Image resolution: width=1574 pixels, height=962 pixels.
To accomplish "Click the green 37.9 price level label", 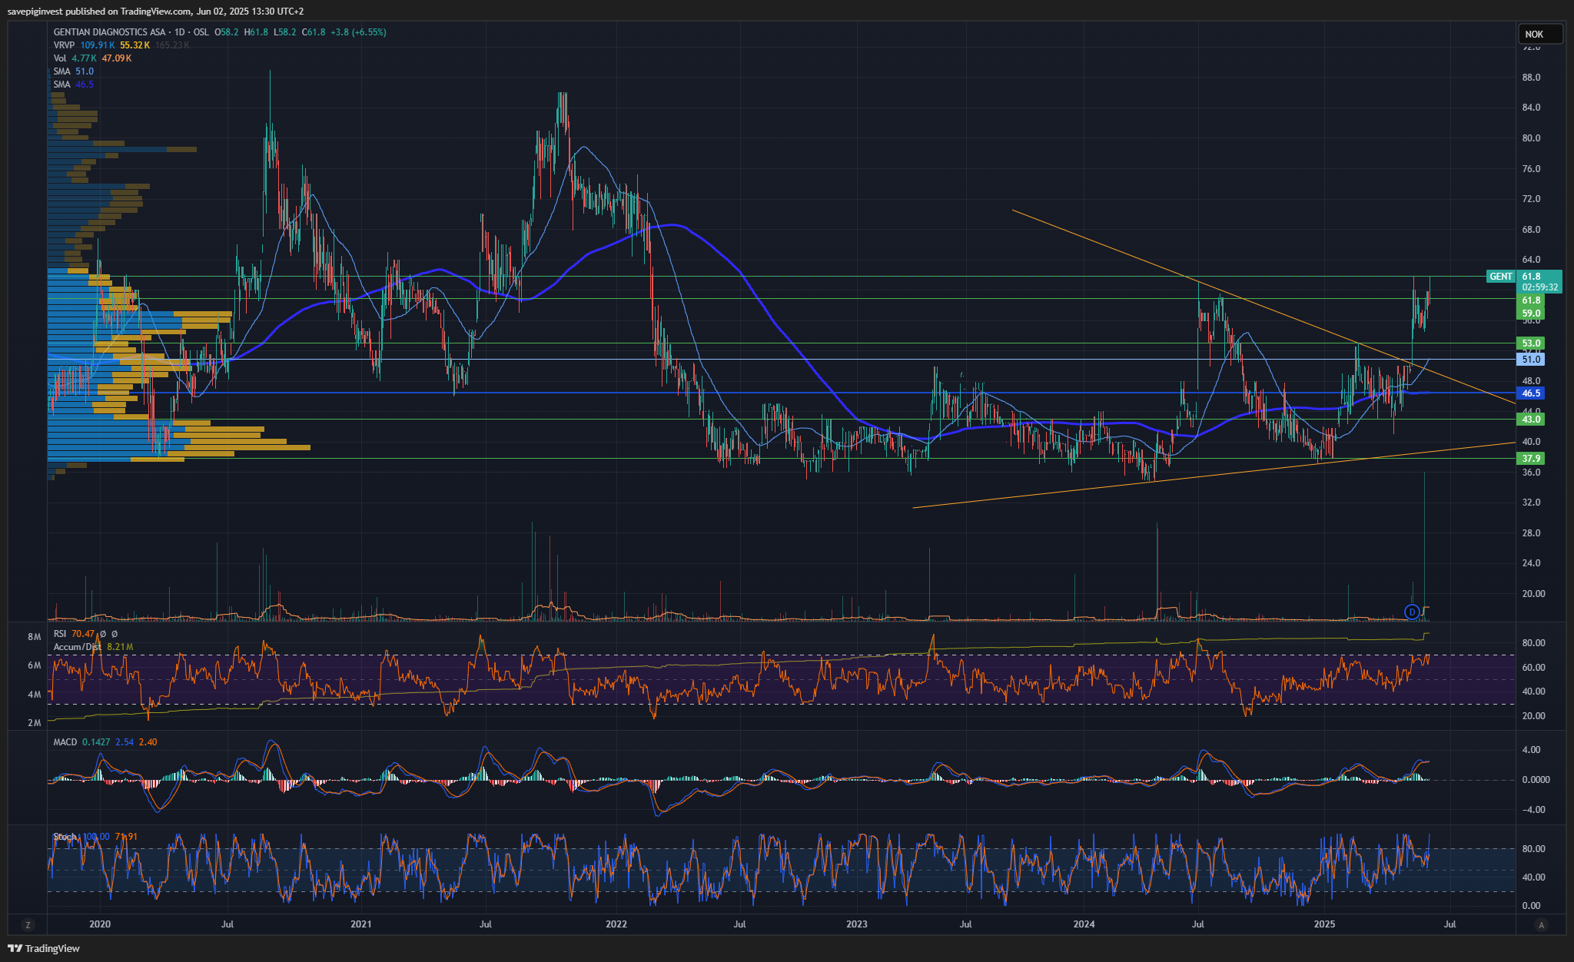I will [x=1531, y=459].
